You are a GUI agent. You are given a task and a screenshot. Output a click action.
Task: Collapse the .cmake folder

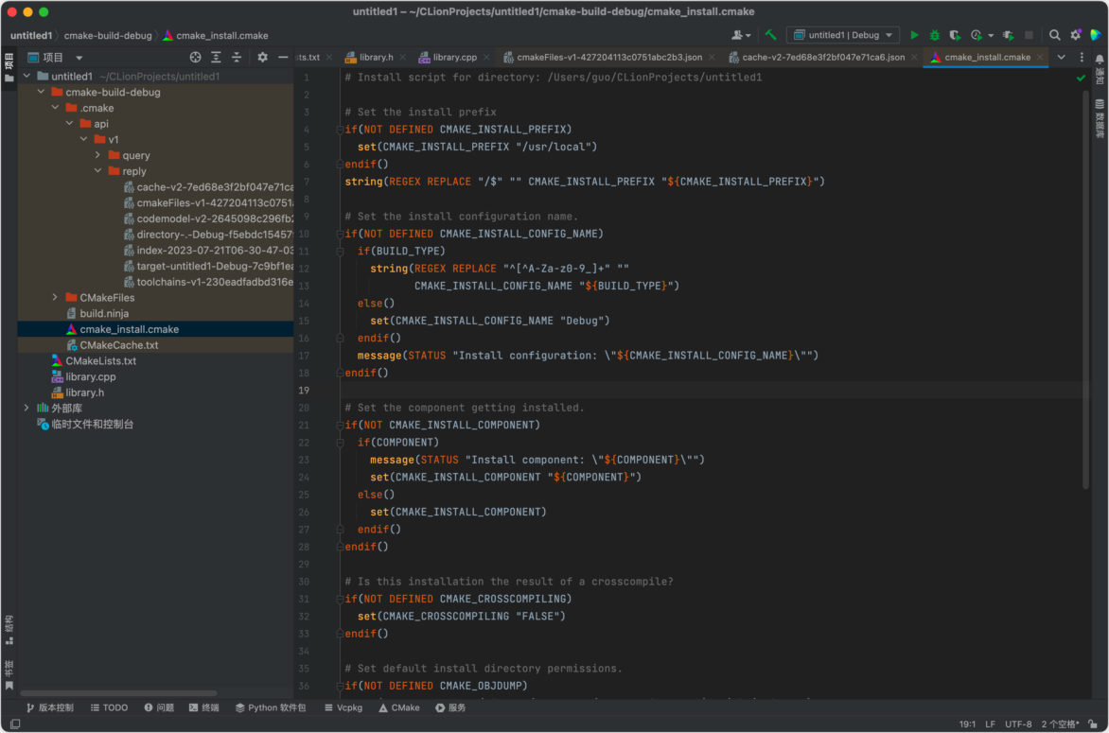(x=55, y=108)
